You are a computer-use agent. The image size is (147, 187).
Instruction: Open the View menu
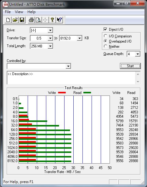(x=19, y=12)
